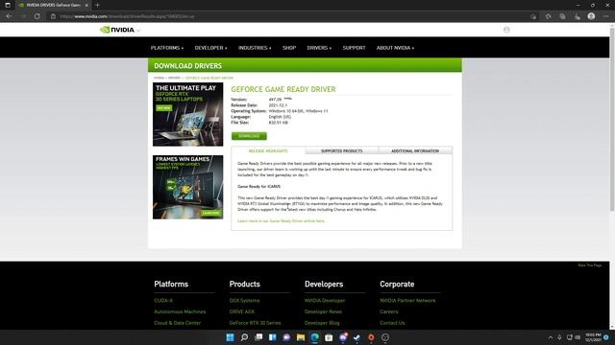This screenshot has height=345, width=615.
Task: Open the SHOP page
Action: (289, 48)
